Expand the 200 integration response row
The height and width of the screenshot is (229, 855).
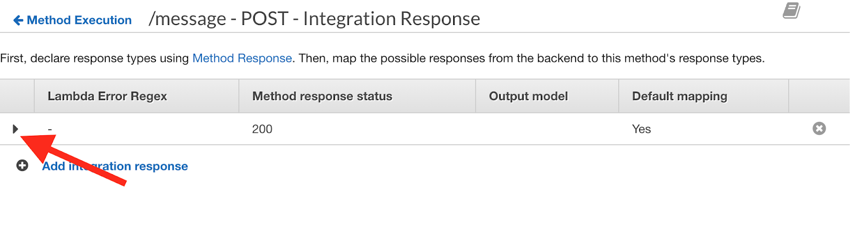coord(15,129)
